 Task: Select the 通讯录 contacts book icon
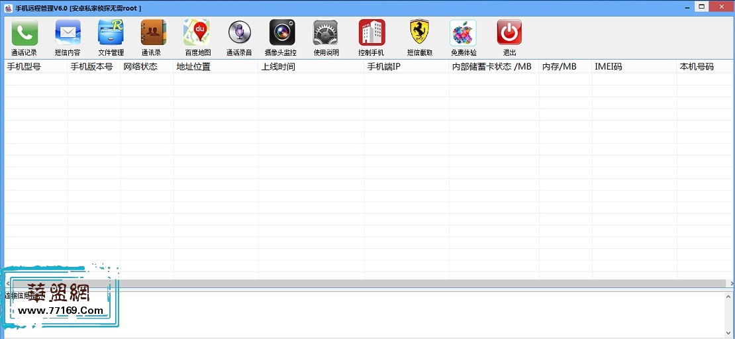pyautogui.click(x=153, y=33)
